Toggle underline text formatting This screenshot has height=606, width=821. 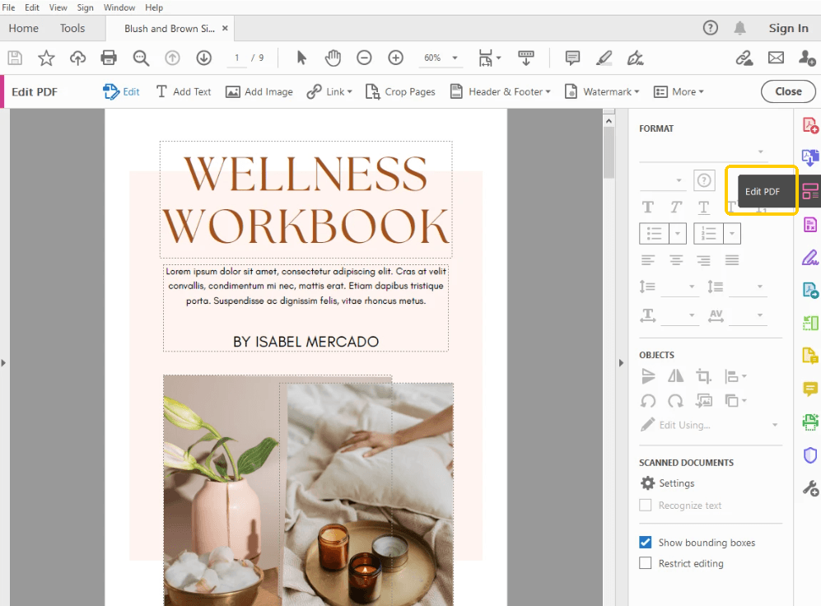click(704, 207)
